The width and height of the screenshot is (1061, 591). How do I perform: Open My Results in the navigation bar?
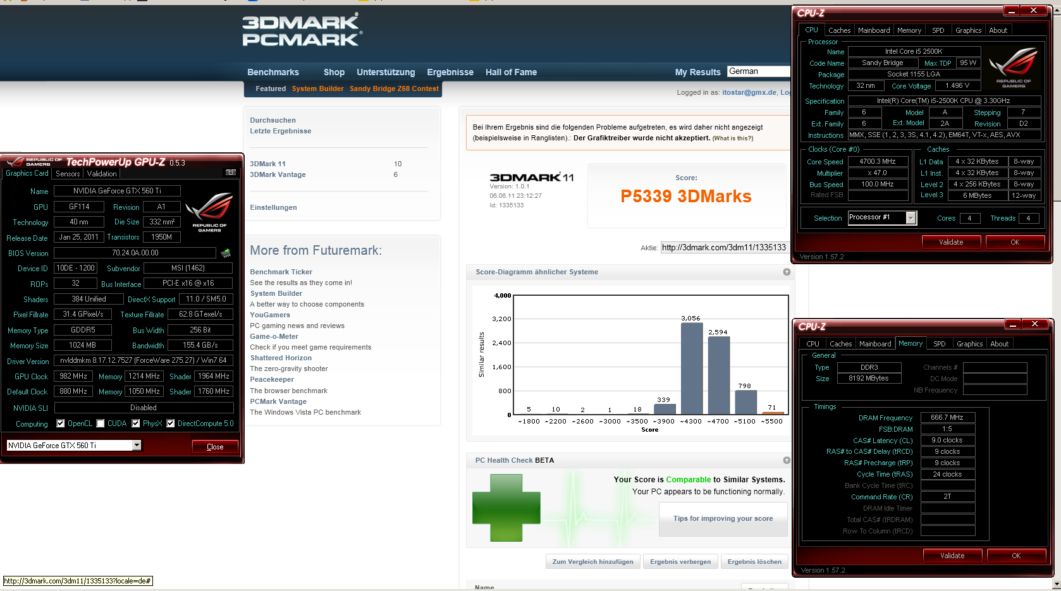(x=698, y=72)
